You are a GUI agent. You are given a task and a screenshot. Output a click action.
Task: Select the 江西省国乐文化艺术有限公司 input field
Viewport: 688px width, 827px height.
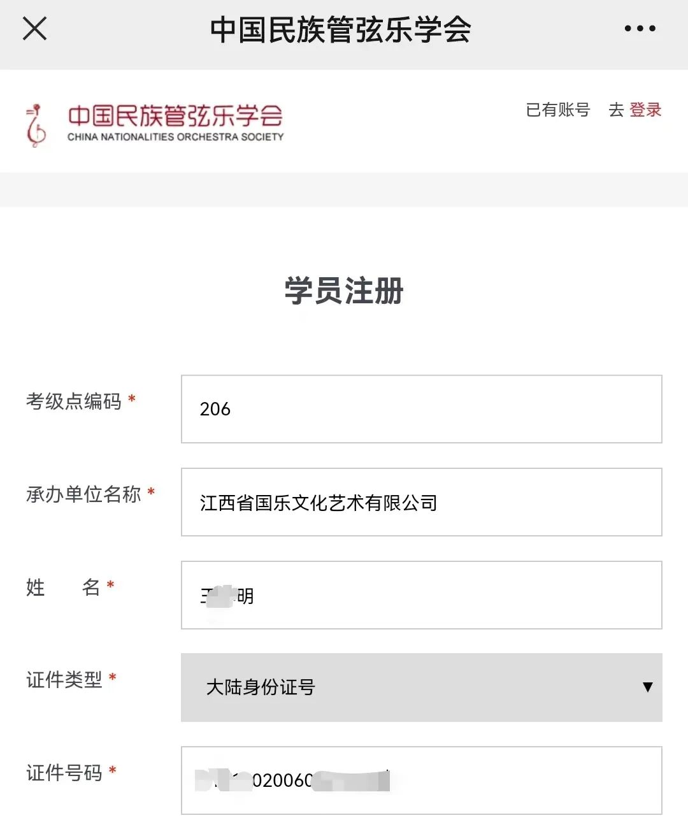pyautogui.click(x=421, y=502)
